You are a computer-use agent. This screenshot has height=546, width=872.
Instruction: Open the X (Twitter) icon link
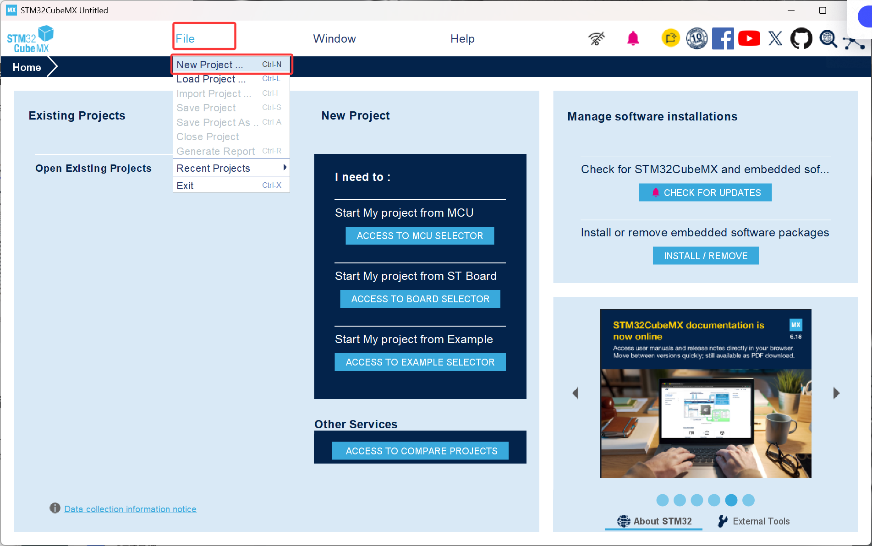click(x=775, y=38)
